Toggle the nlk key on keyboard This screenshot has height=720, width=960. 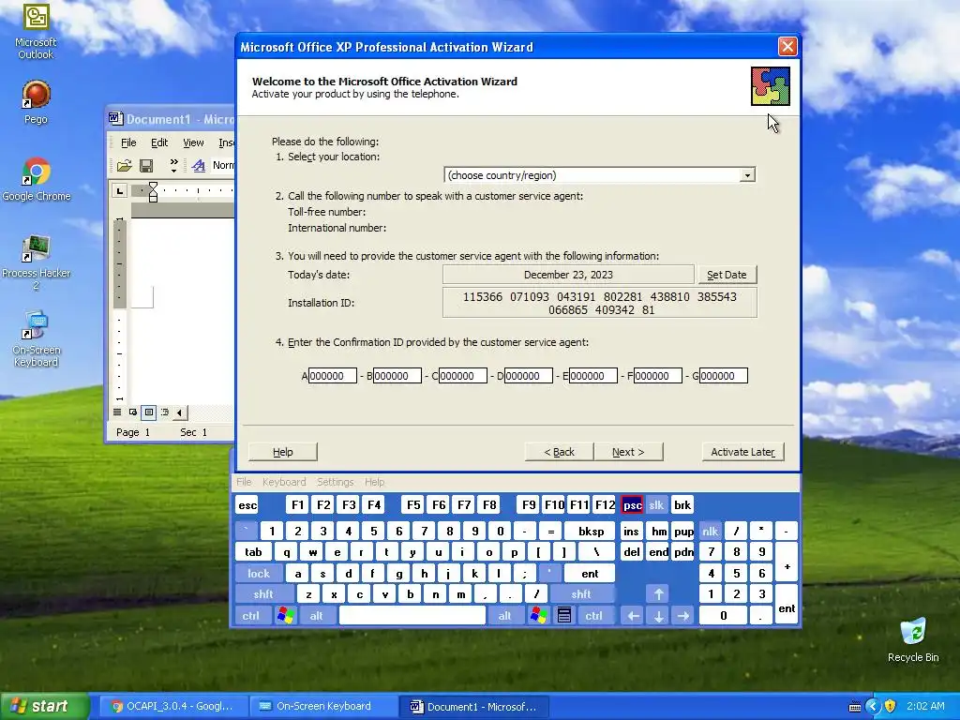pyautogui.click(x=711, y=531)
